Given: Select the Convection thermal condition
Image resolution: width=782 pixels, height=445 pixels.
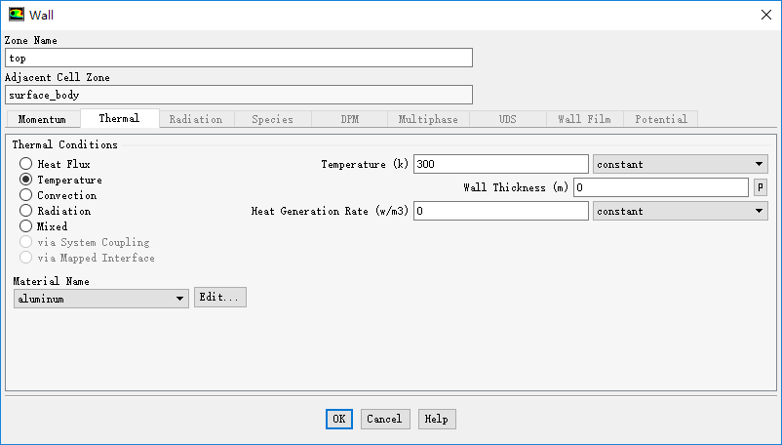Looking at the screenshot, I should click(26, 195).
